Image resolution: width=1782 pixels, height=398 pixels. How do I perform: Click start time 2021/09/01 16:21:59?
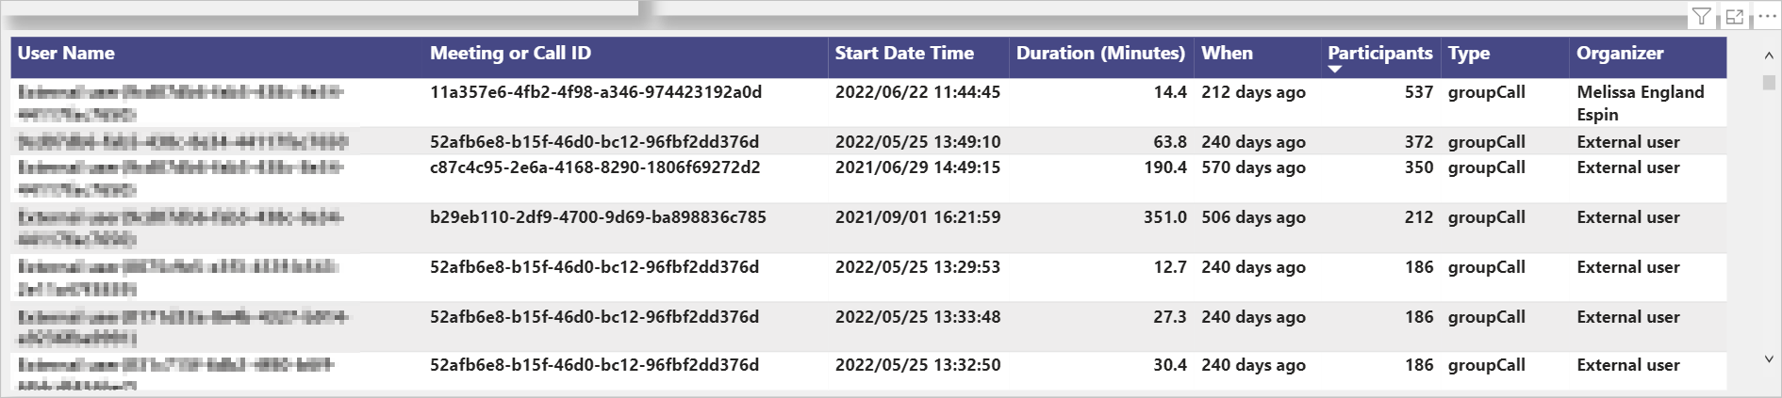pos(917,217)
